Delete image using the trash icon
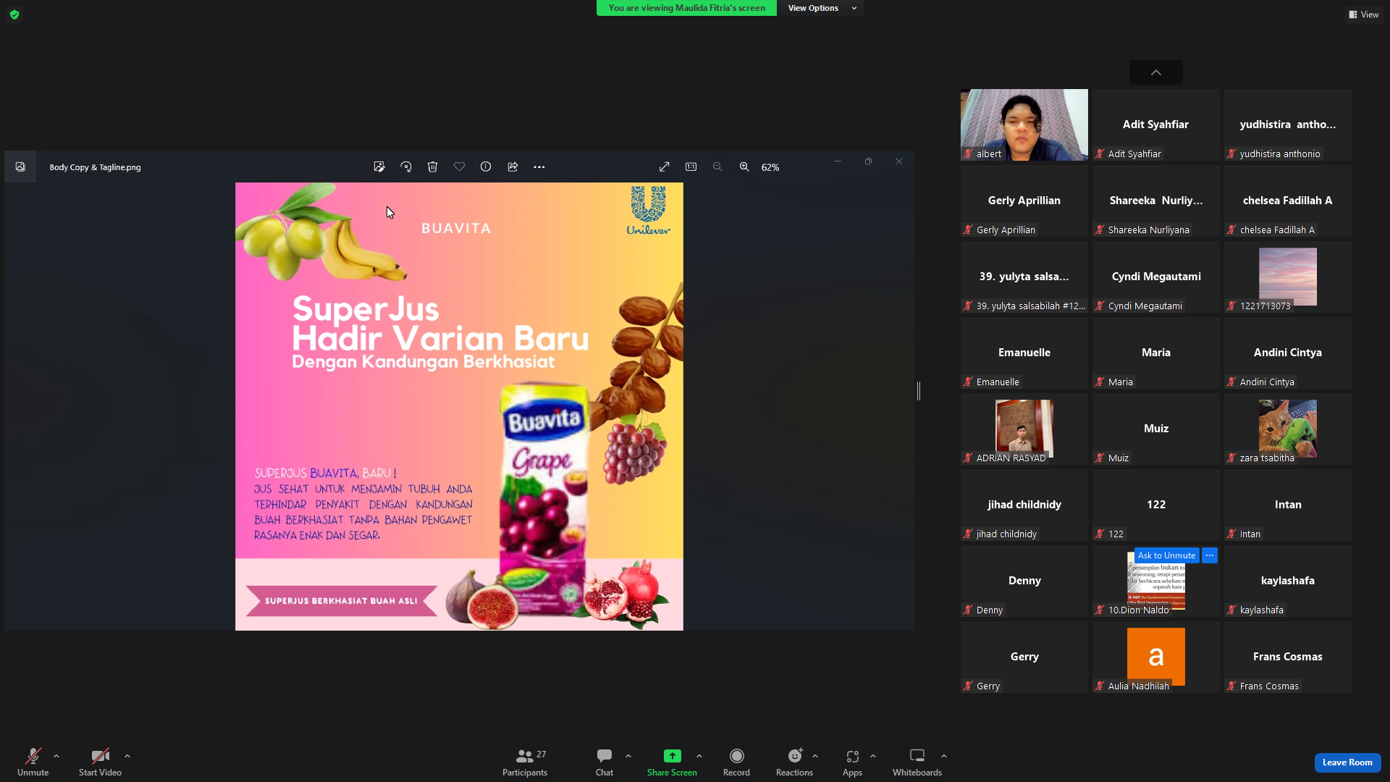Viewport: 1390px width, 782px height. pos(433,167)
